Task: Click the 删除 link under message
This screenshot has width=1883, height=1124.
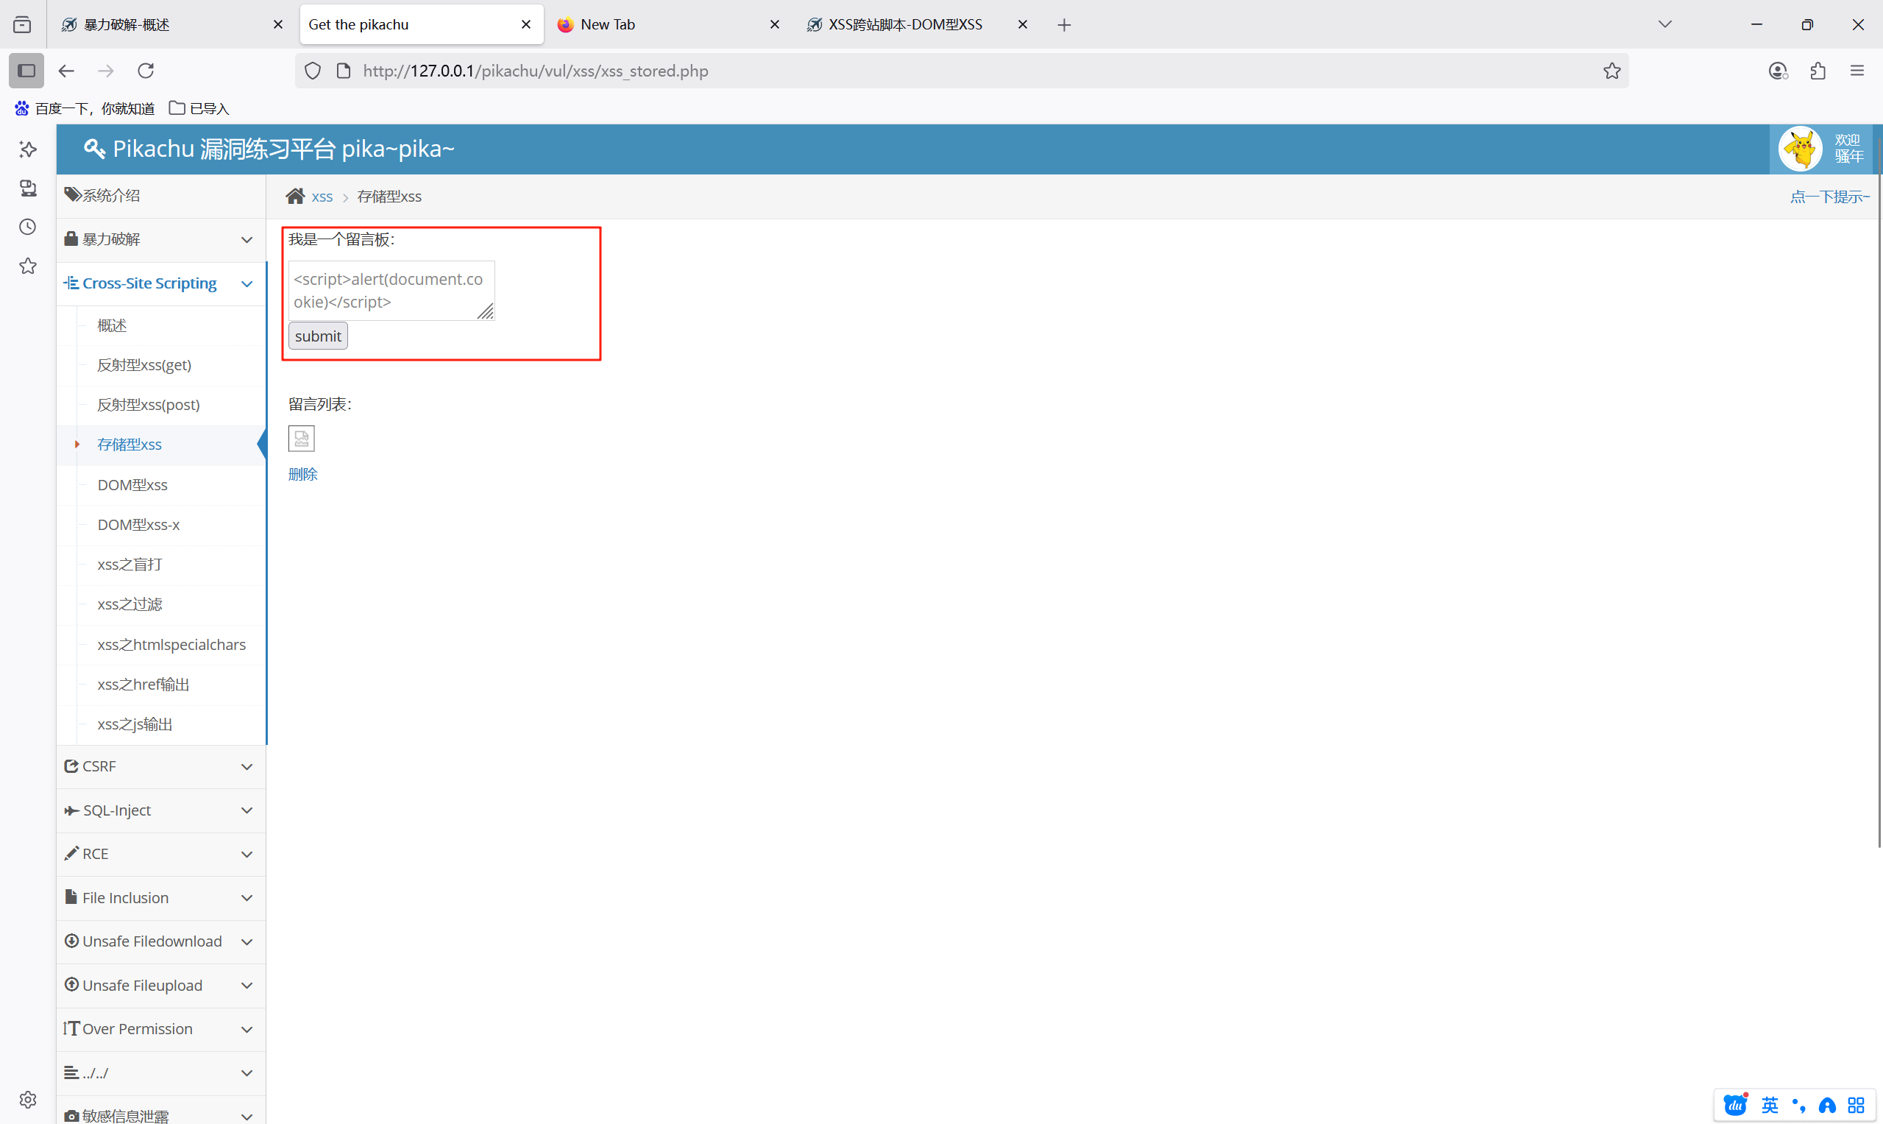Action: click(x=303, y=474)
